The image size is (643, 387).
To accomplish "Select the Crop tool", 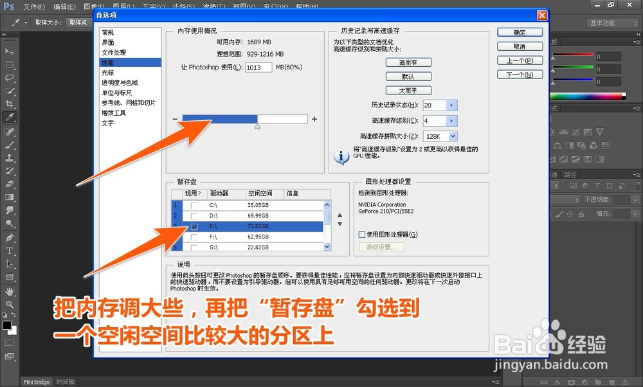I will point(10,104).
